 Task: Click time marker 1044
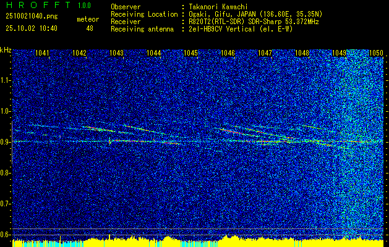(153, 53)
